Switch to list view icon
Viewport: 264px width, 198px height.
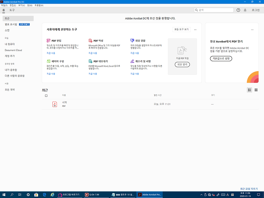pos(249,90)
